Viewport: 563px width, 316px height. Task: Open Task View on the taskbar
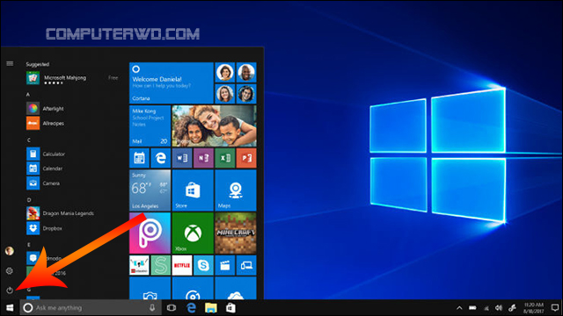(172, 308)
